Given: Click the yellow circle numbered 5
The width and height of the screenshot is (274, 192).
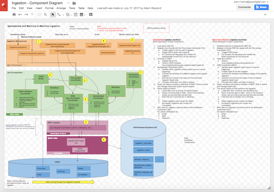Looking at the screenshot, I should [x=86, y=122].
